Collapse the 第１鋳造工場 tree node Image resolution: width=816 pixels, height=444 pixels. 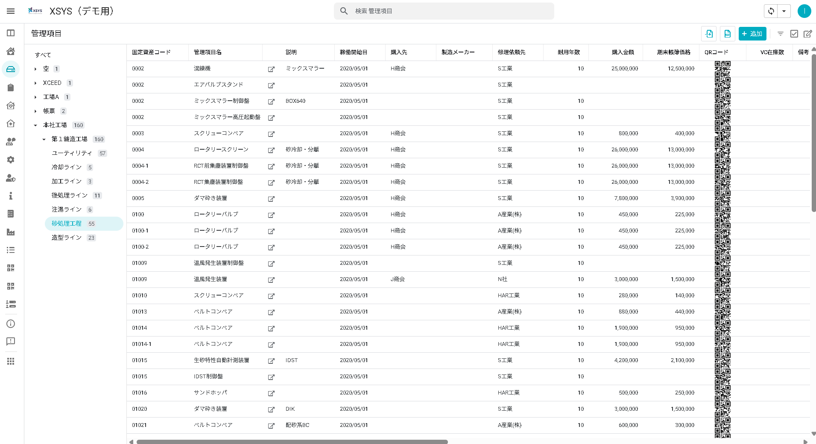tap(44, 139)
